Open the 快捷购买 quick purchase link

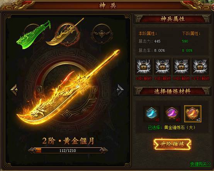click(x=200, y=164)
